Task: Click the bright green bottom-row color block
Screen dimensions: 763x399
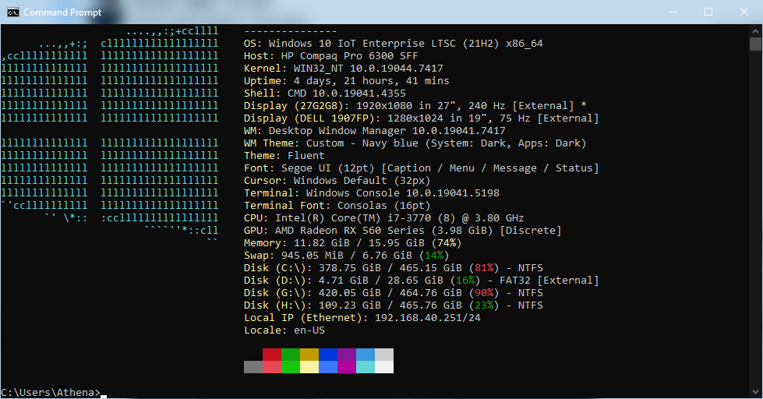Action: click(291, 367)
